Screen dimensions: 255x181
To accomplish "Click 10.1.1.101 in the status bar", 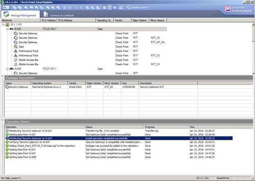I will (x=206, y=178).
